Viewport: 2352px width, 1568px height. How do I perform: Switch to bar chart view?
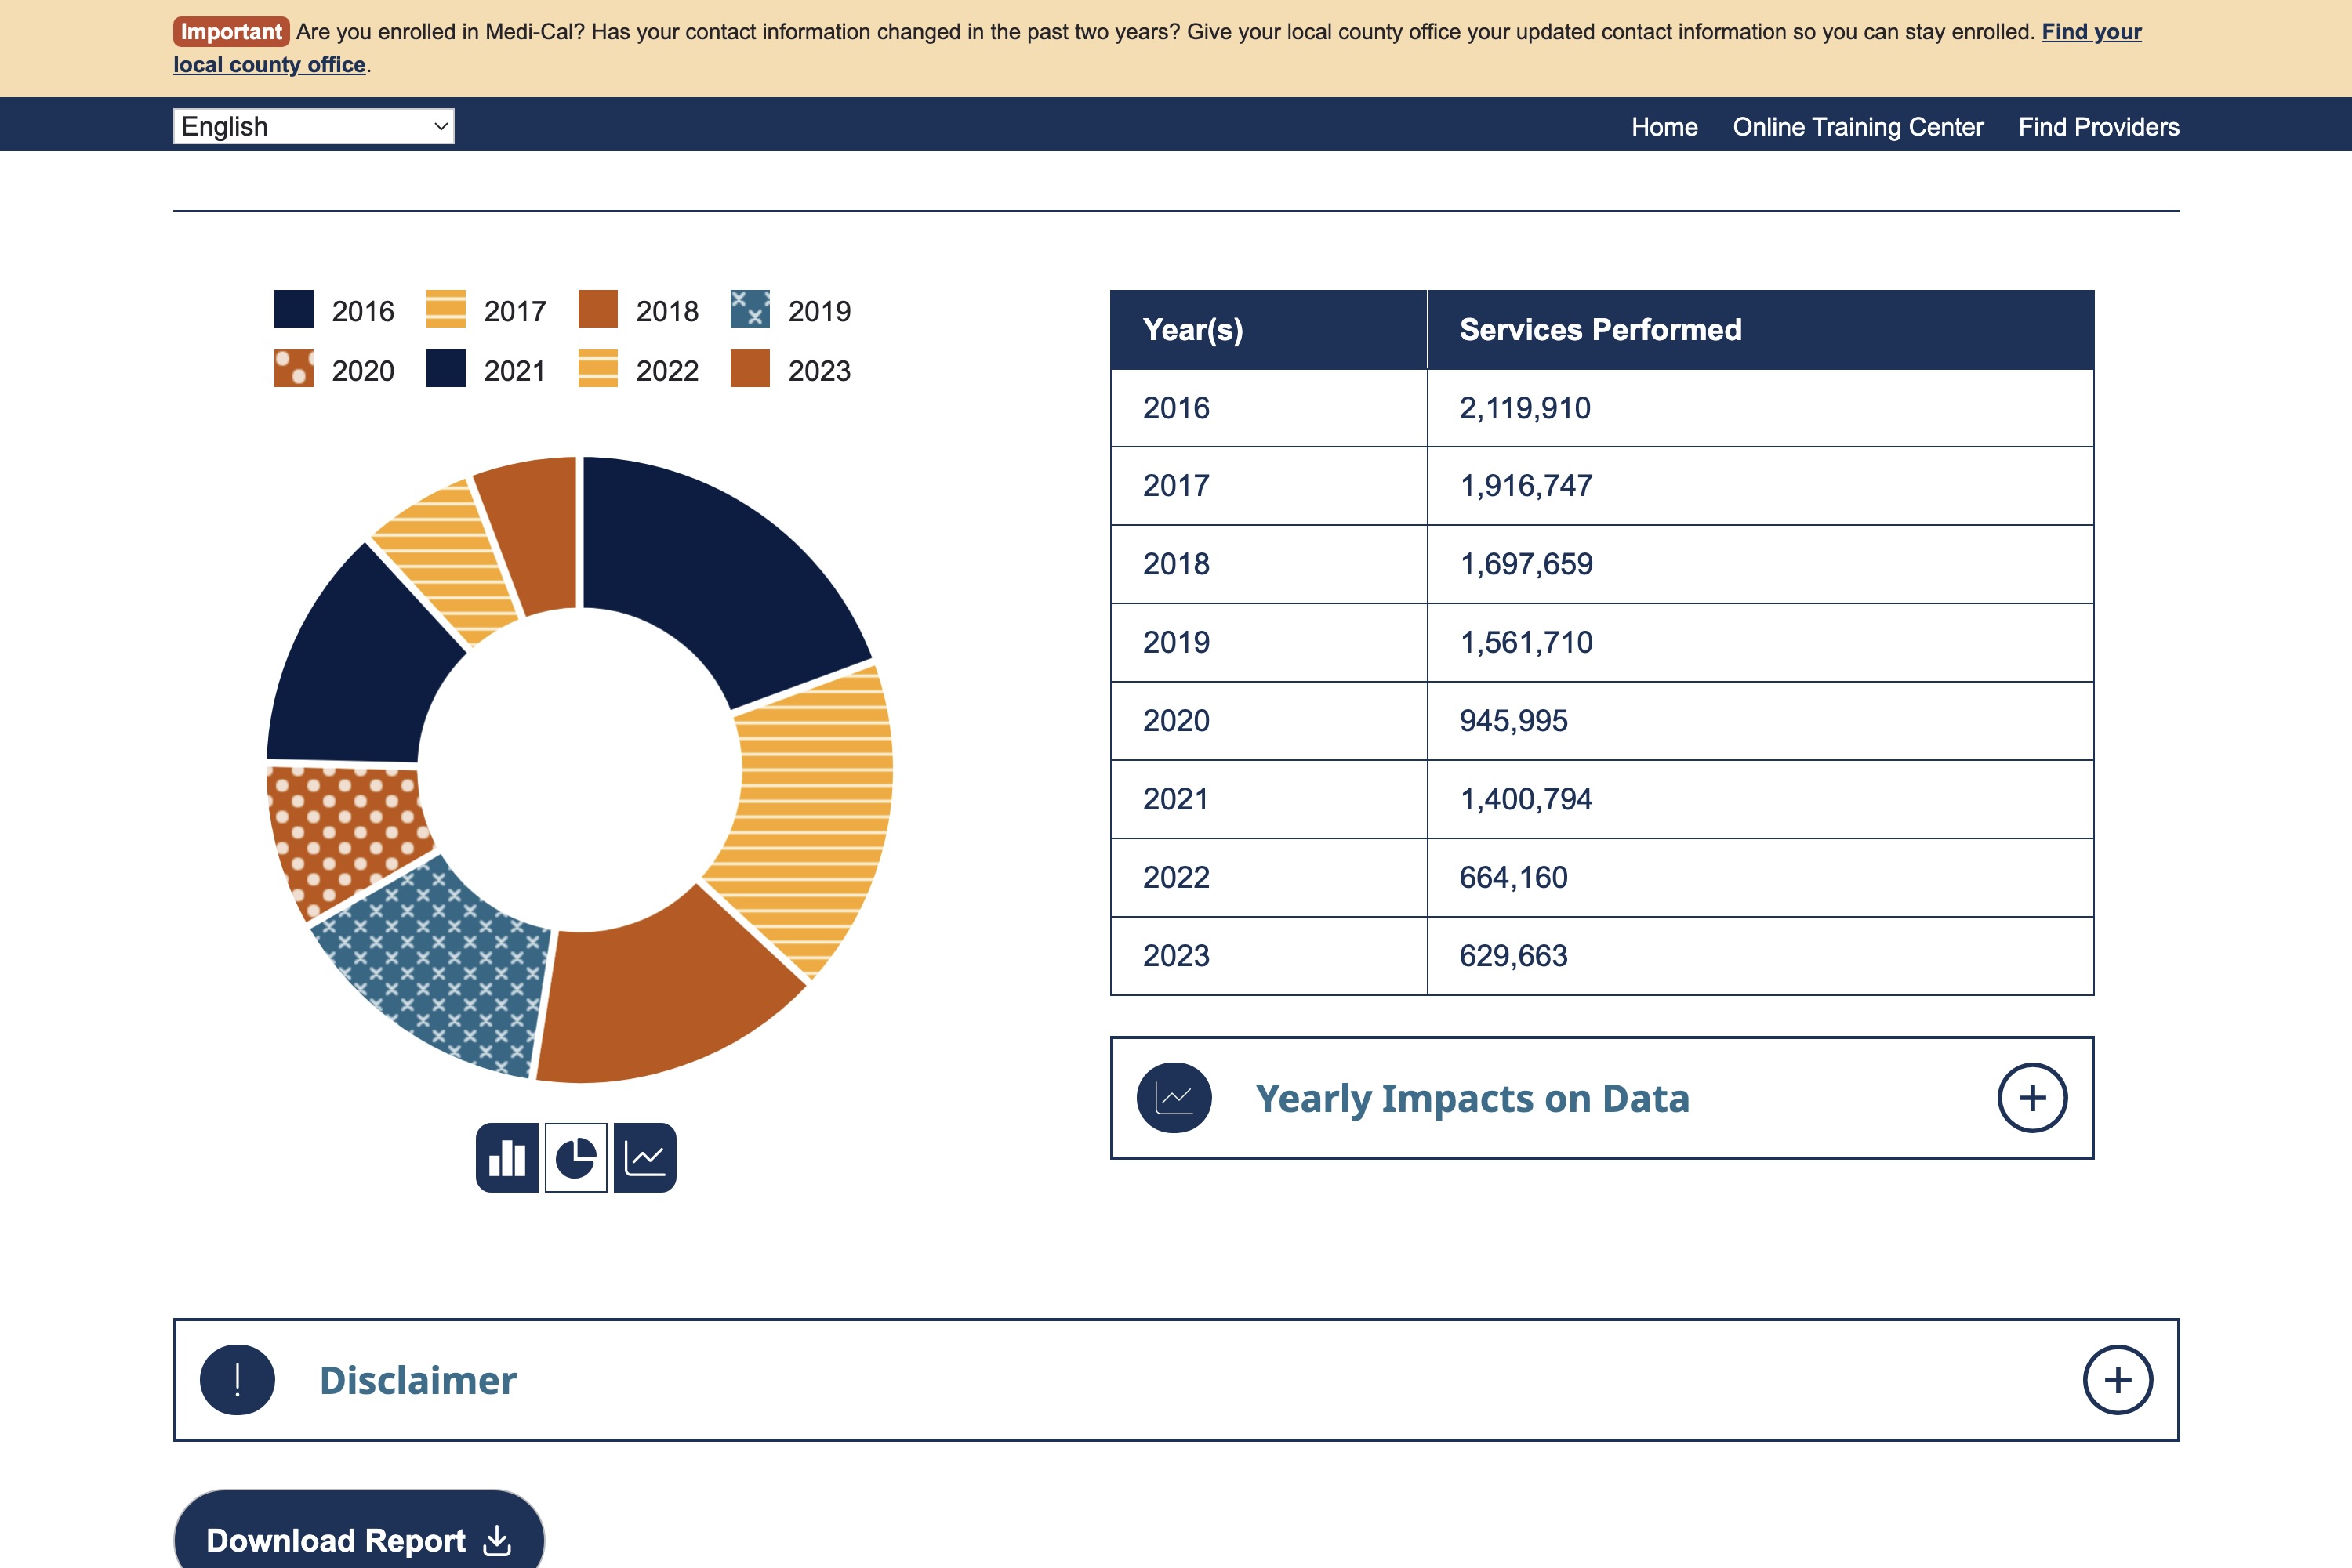[x=507, y=1157]
